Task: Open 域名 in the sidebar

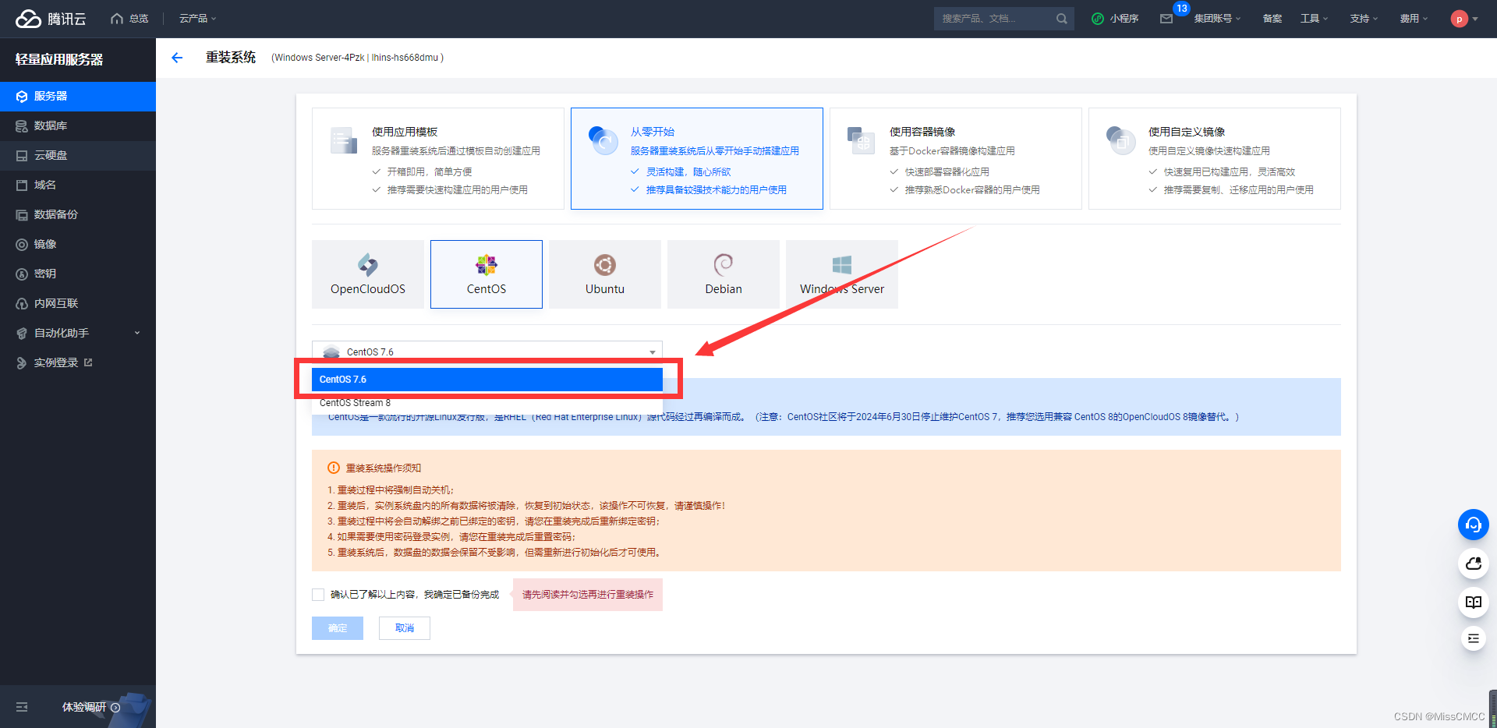Action: click(x=78, y=186)
